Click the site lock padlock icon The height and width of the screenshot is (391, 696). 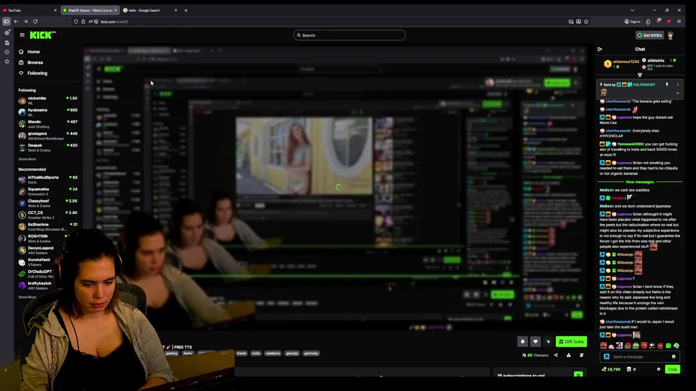coord(83,22)
